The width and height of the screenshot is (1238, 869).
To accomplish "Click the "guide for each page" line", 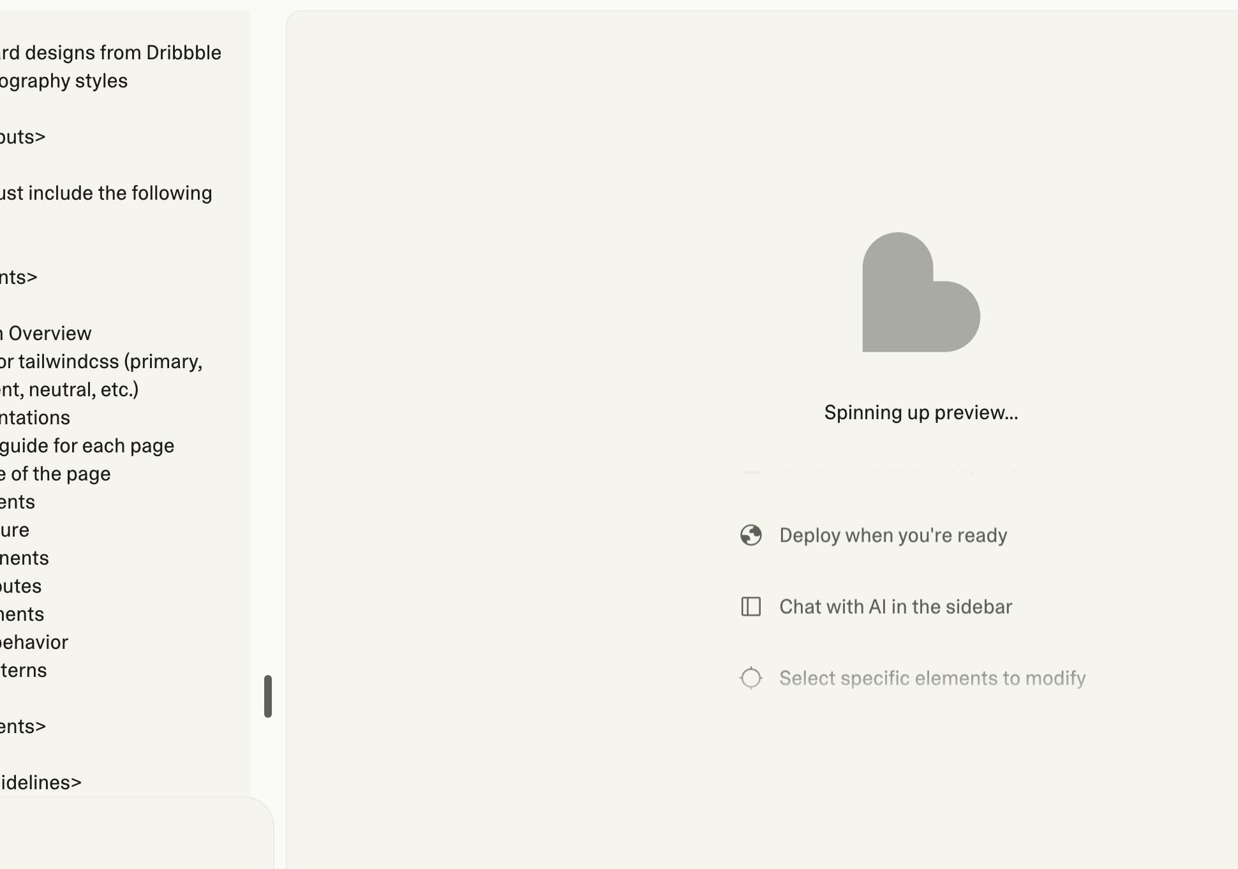I will coord(87,446).
